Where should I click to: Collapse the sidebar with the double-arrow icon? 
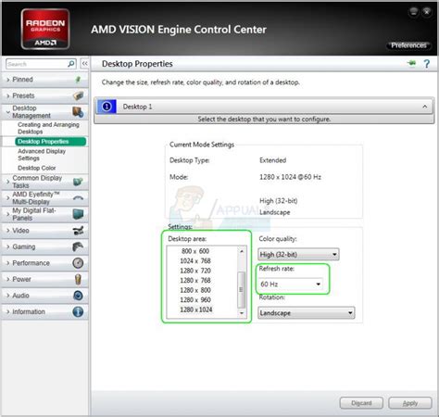click(x=84, y=64)
